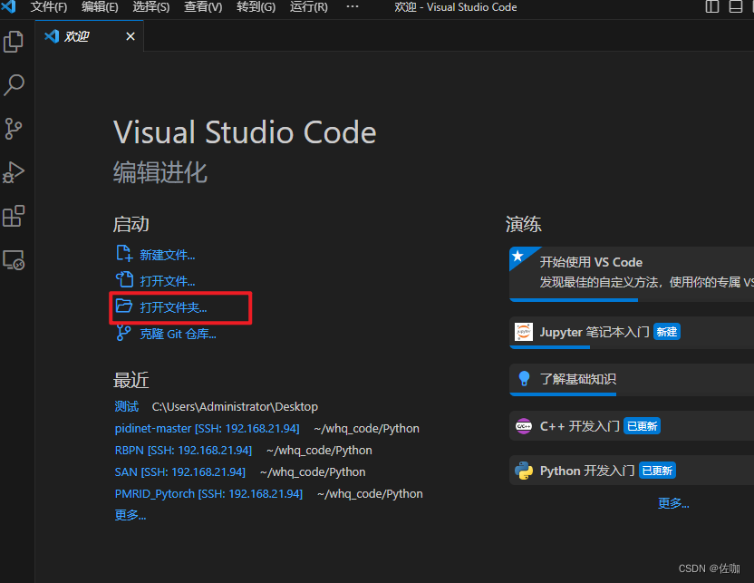Screen dimensions: 754x583
Task: Click 新建文件... link
Action: pos(168,255)
